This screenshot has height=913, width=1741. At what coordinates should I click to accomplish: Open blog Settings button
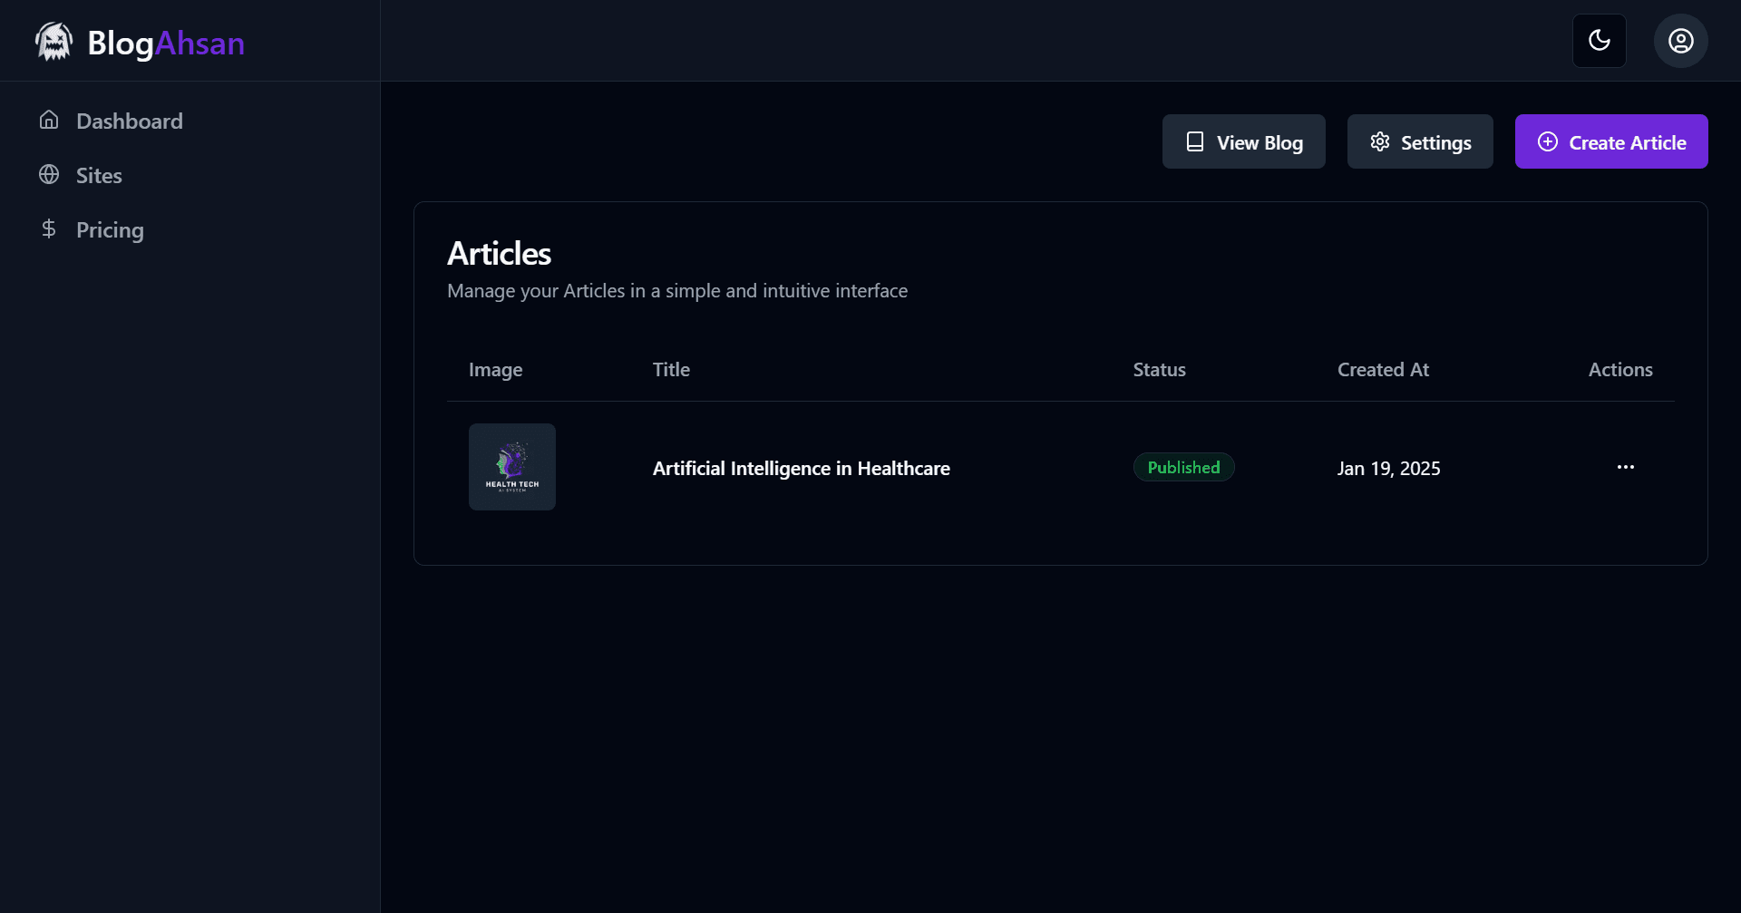click(1419, 141)
